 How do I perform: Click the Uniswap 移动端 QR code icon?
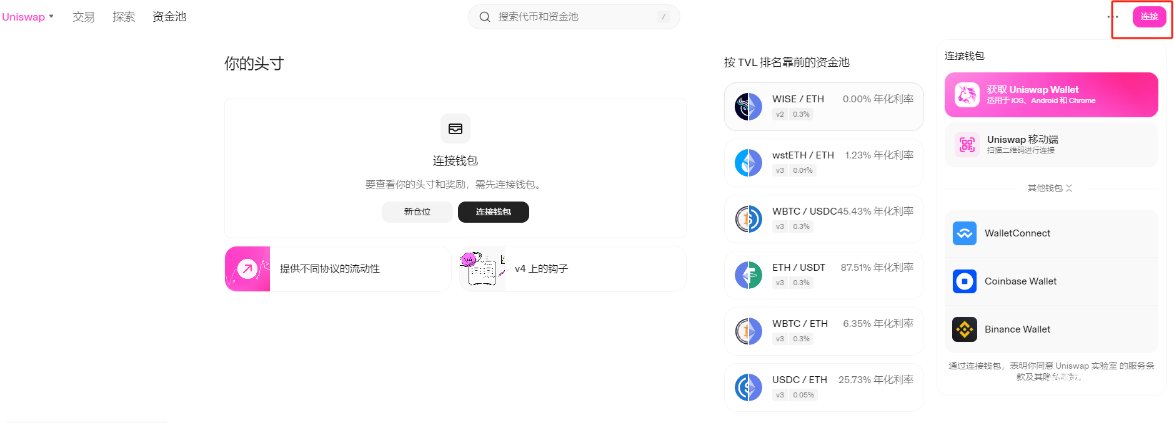967,145
